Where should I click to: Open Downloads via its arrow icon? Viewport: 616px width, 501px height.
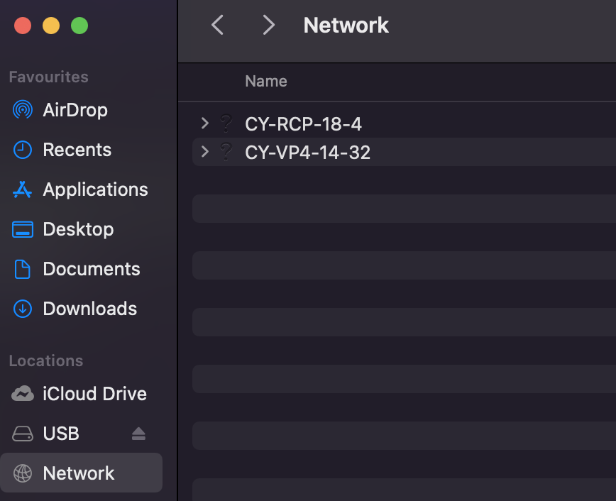(x=23, y=309)
